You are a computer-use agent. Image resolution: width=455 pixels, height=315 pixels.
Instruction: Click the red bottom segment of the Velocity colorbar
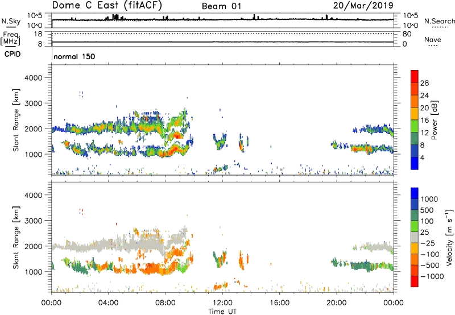(x=415, y=281)
